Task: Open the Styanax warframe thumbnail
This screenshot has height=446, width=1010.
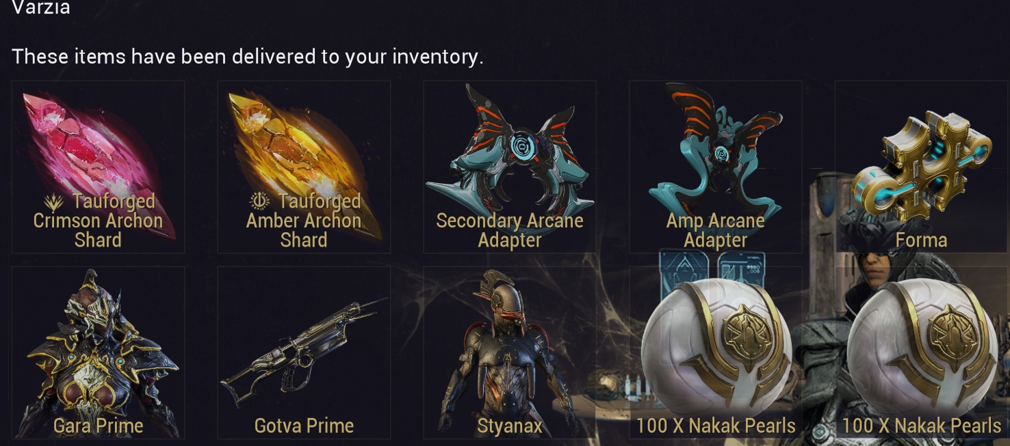Action: [510, 353]
